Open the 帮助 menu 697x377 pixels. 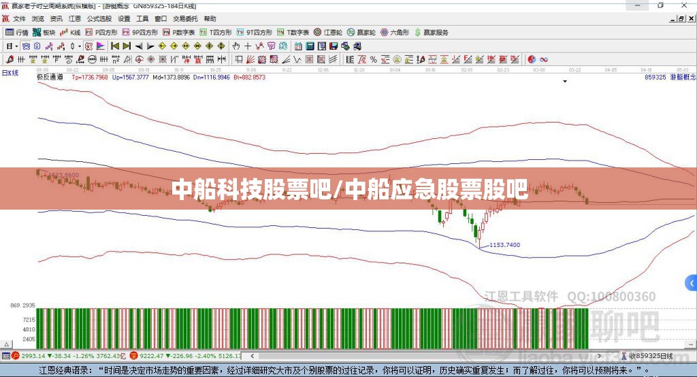tap(210, 18)
